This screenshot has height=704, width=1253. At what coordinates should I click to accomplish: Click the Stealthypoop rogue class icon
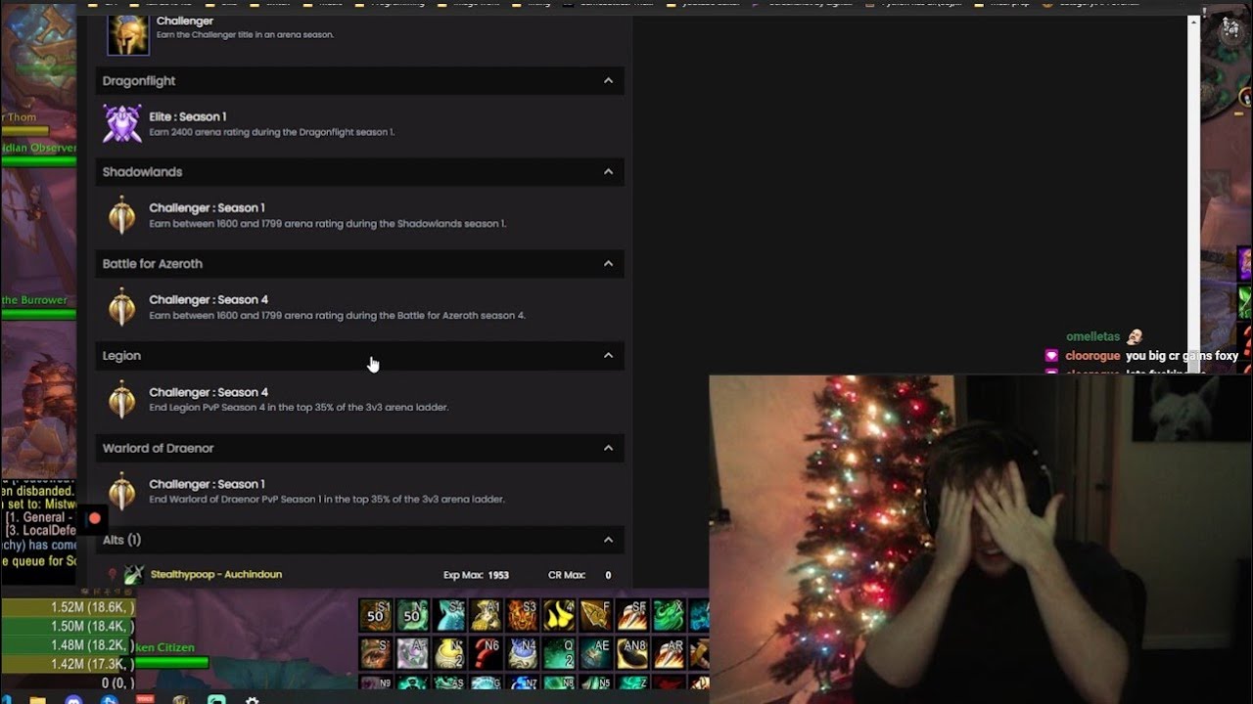(134, 574)
